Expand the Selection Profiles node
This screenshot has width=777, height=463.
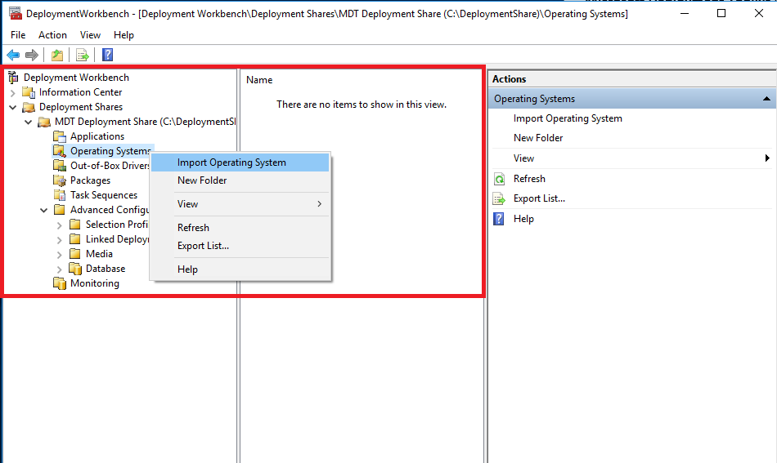click(60, 225)
